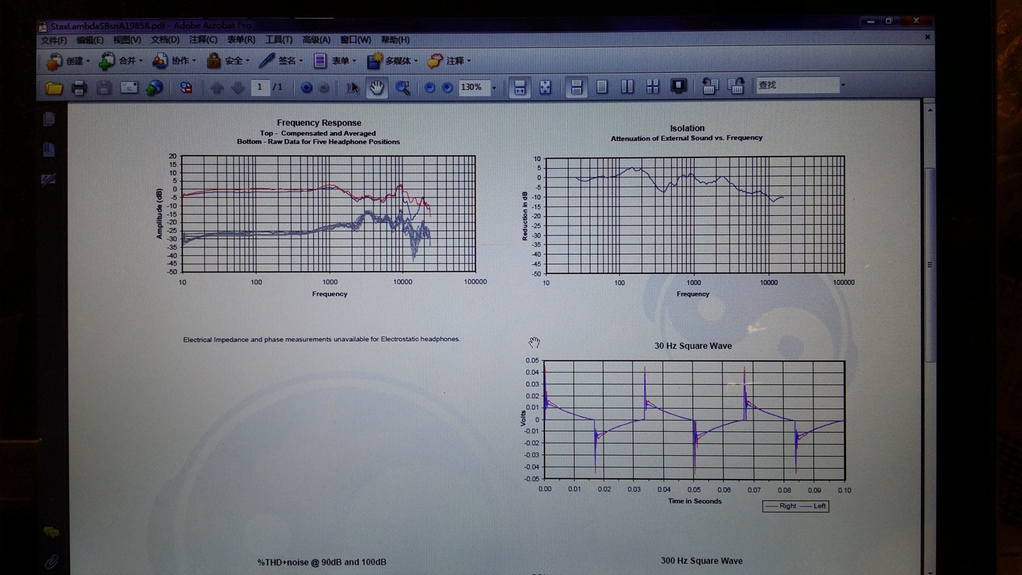Toggle fit width scrolling mode

coord(520,87)
